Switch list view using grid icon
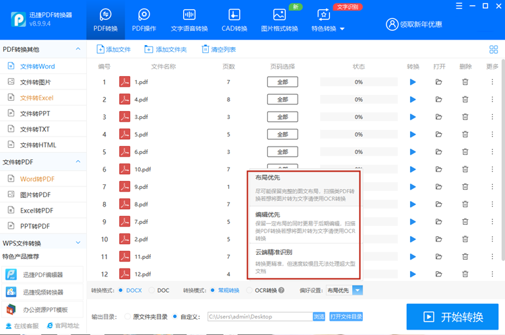 point(493,49)
